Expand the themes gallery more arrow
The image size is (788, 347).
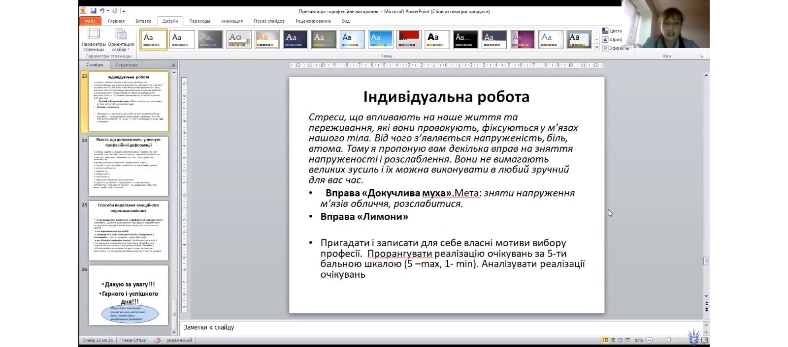pos(597,48)
